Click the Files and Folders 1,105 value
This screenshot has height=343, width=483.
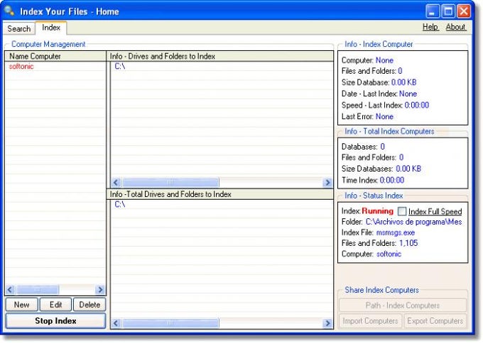[x=408, y=243]
